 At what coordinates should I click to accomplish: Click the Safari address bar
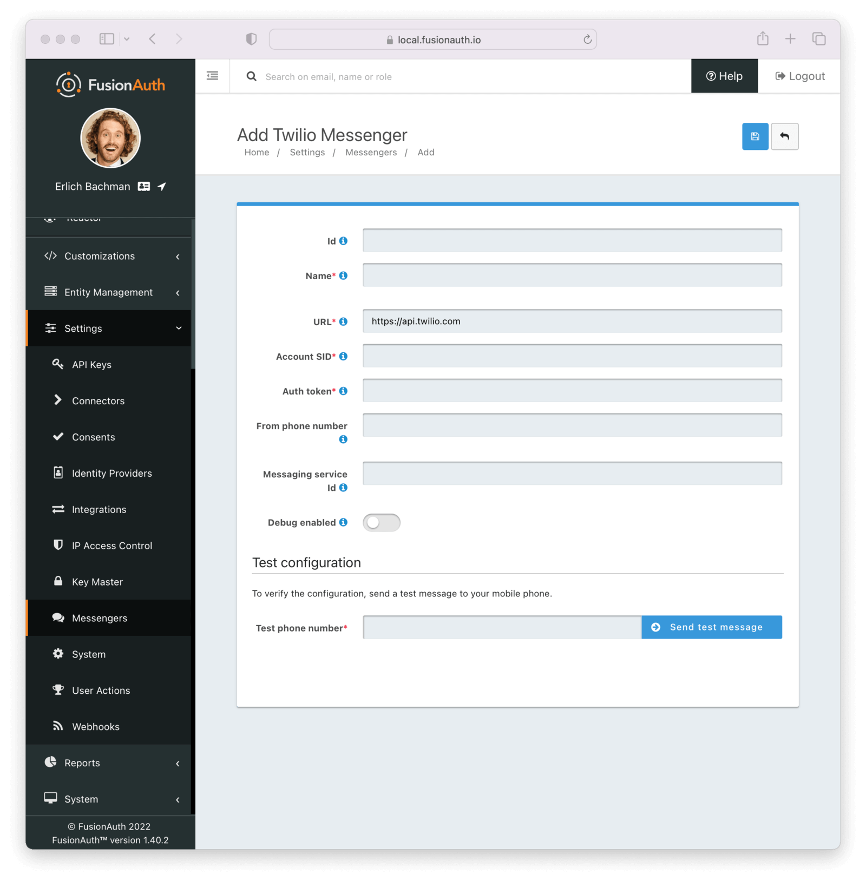[433, 40]
